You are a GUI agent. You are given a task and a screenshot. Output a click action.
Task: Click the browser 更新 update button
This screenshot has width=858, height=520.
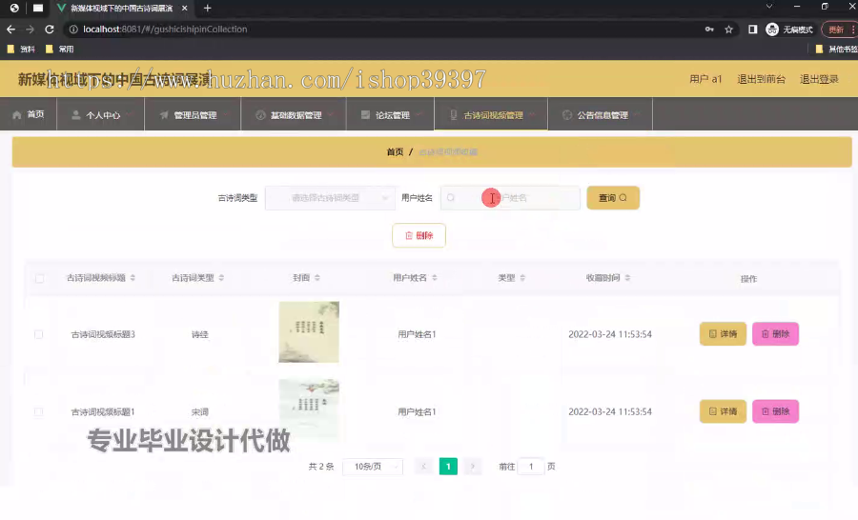[838, 30]
